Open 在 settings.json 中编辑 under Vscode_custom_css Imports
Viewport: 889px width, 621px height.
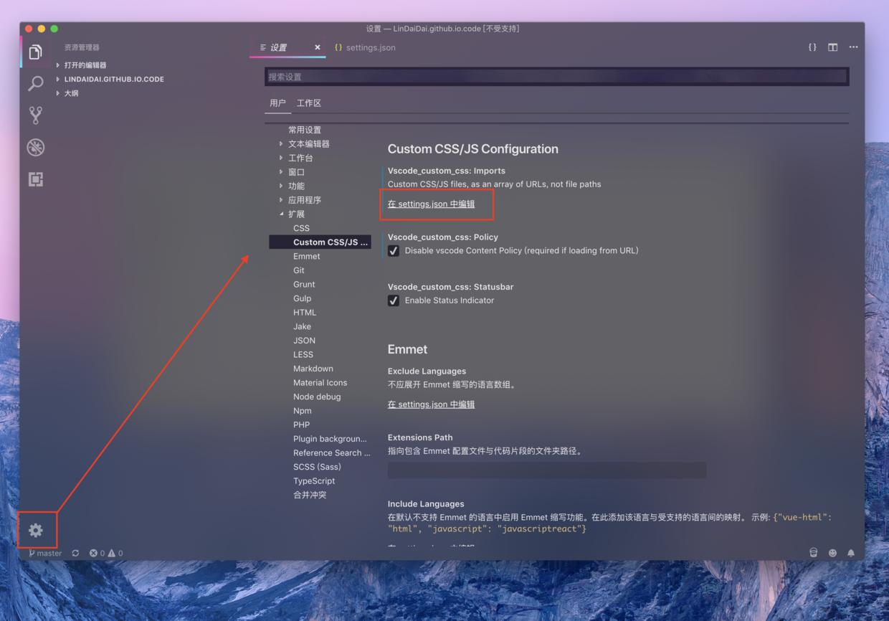coord(431,204)
